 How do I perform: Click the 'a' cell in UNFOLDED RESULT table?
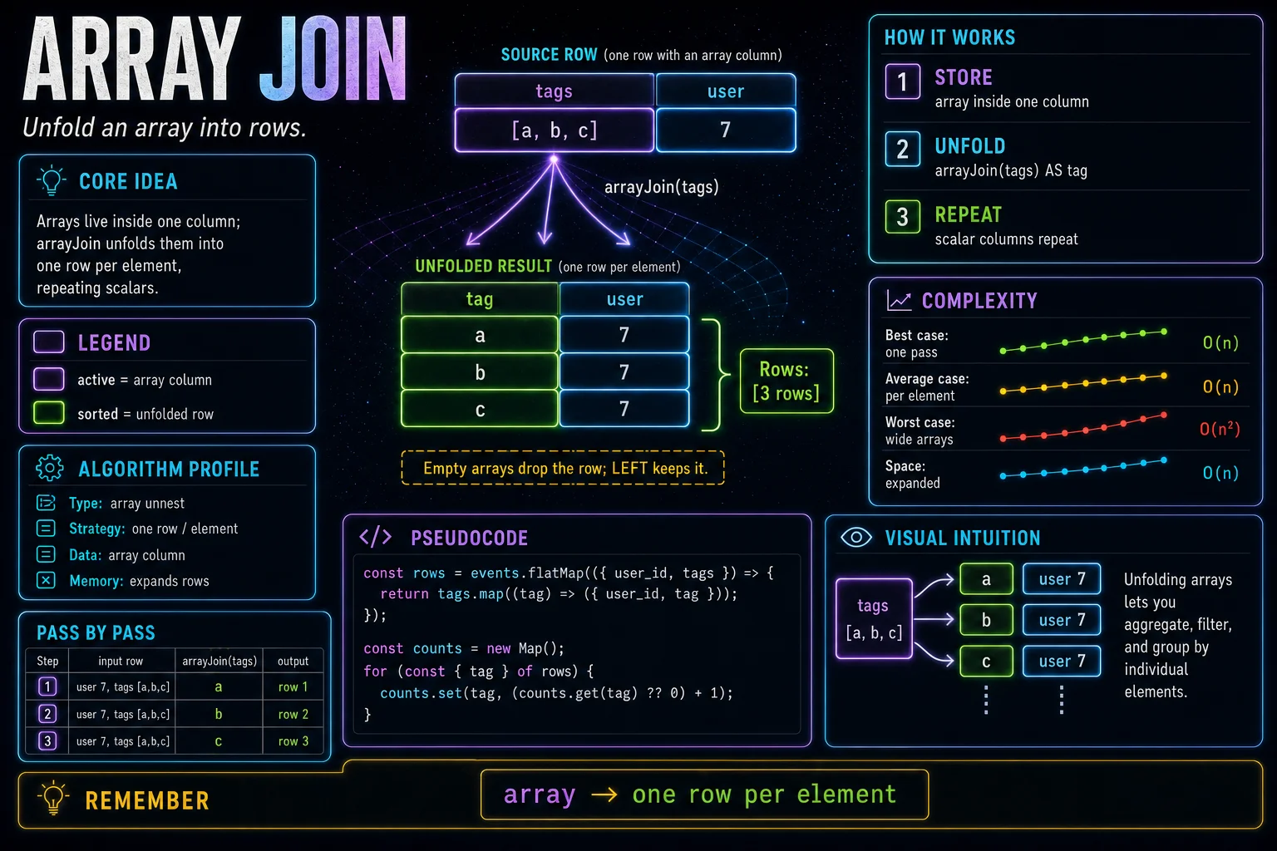point(480,335)
